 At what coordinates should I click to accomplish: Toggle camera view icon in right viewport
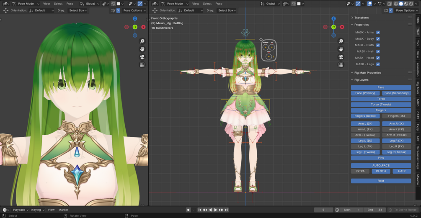point(341,57)
